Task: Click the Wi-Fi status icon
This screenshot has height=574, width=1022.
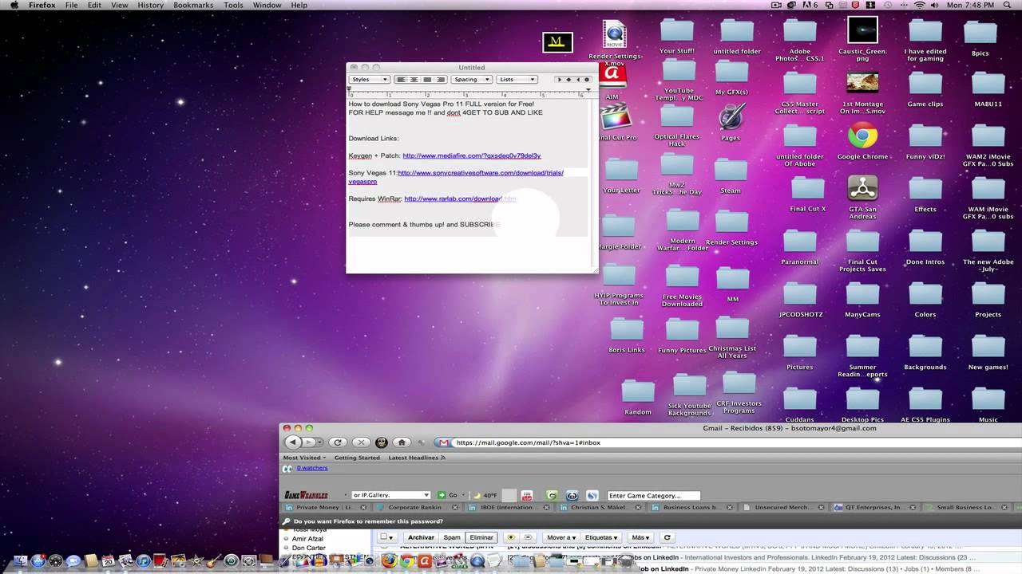Action: click(x=919, y=6)
